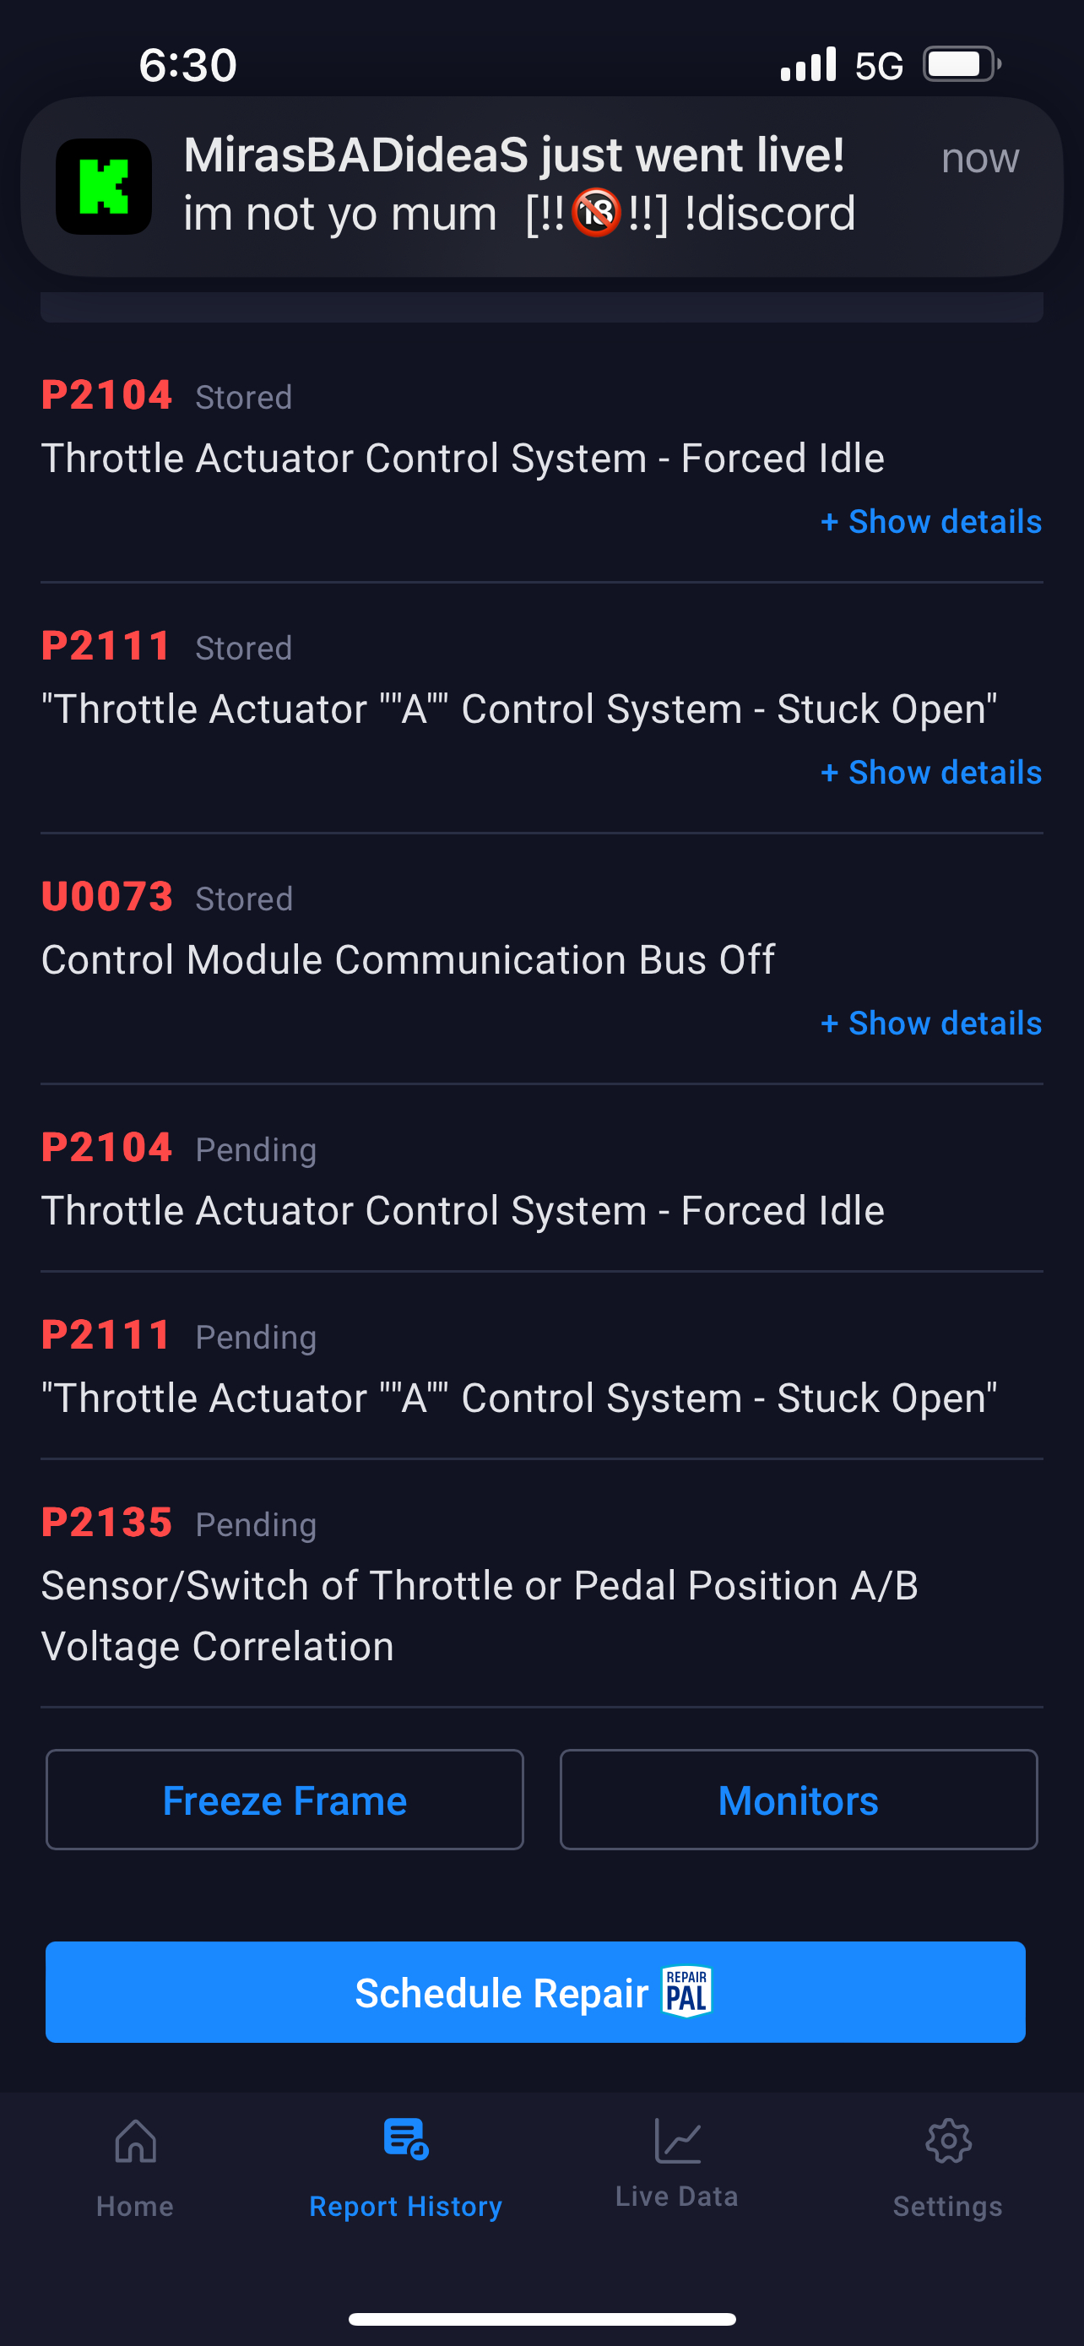Go to the Settings tab label

click(947, 2206)
